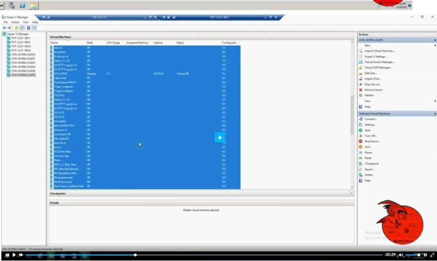Select server SYN-WORKLOAD02 in the tree

click(23, 63)
